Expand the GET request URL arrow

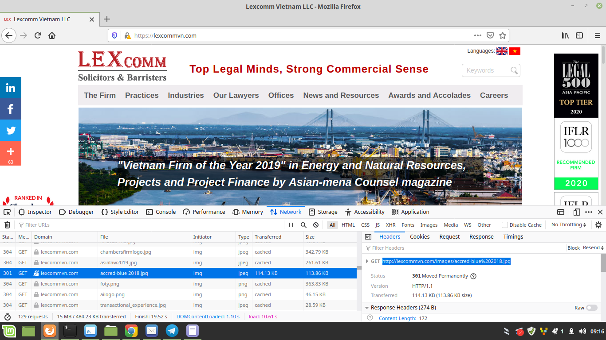click(367, 261)
